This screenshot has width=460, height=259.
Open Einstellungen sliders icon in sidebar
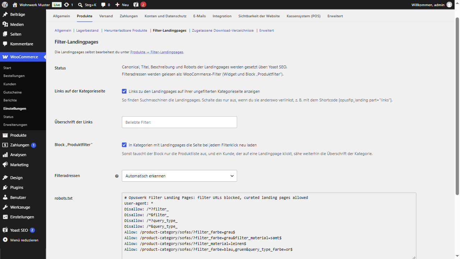[x=5, y=217]
